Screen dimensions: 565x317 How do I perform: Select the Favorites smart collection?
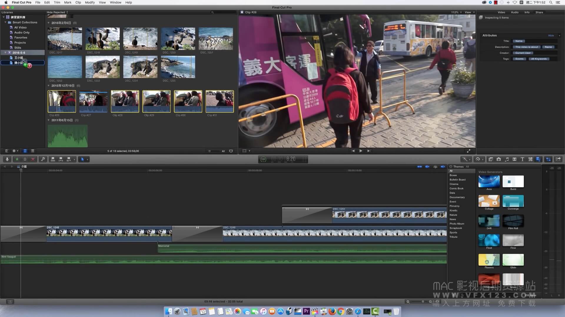click(x=21, y=38)
